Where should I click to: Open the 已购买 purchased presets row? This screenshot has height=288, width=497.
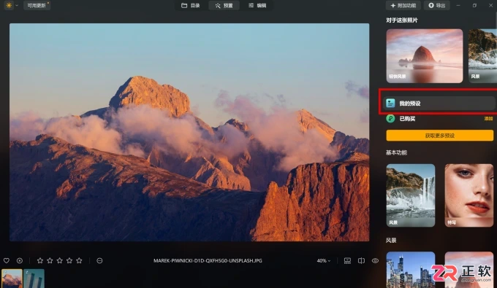click(x=439, y=119)
